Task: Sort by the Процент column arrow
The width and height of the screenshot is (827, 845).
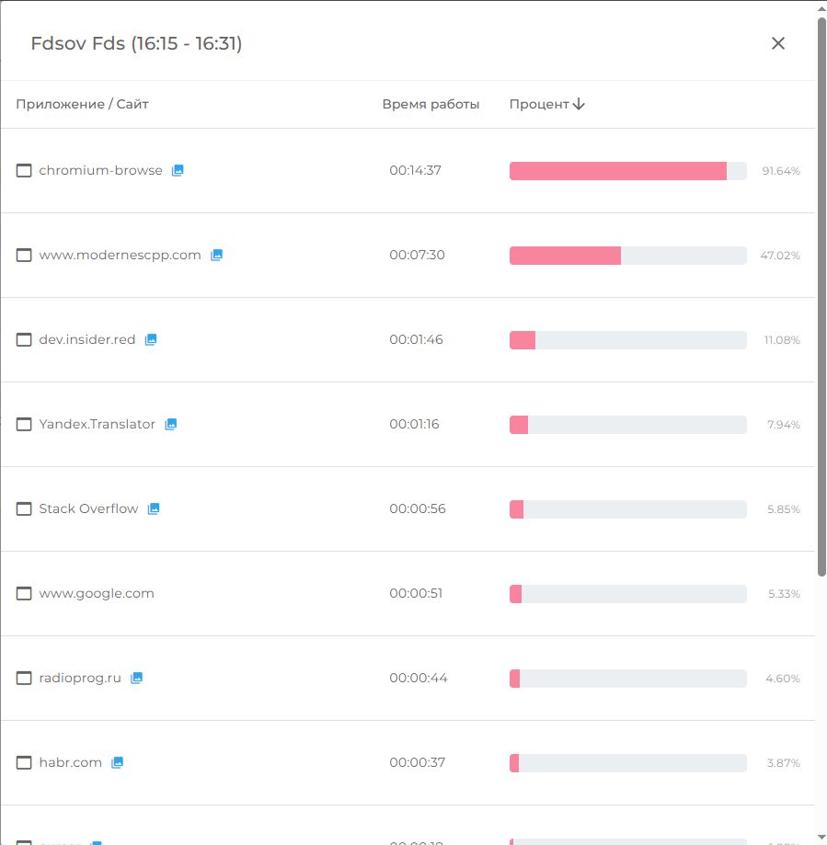Action: coord(579,105)
